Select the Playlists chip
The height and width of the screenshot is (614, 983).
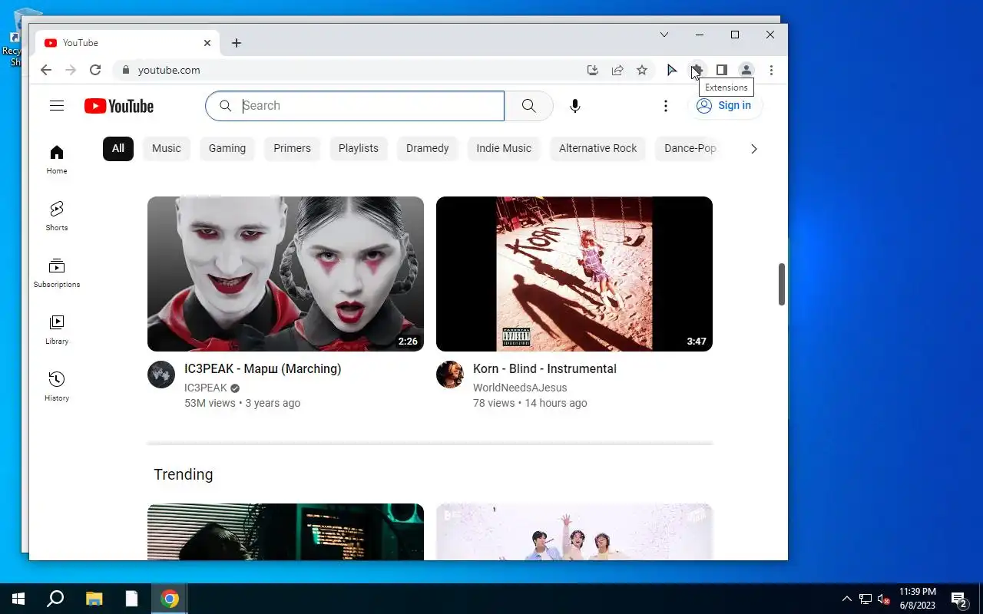pos(359,148)
